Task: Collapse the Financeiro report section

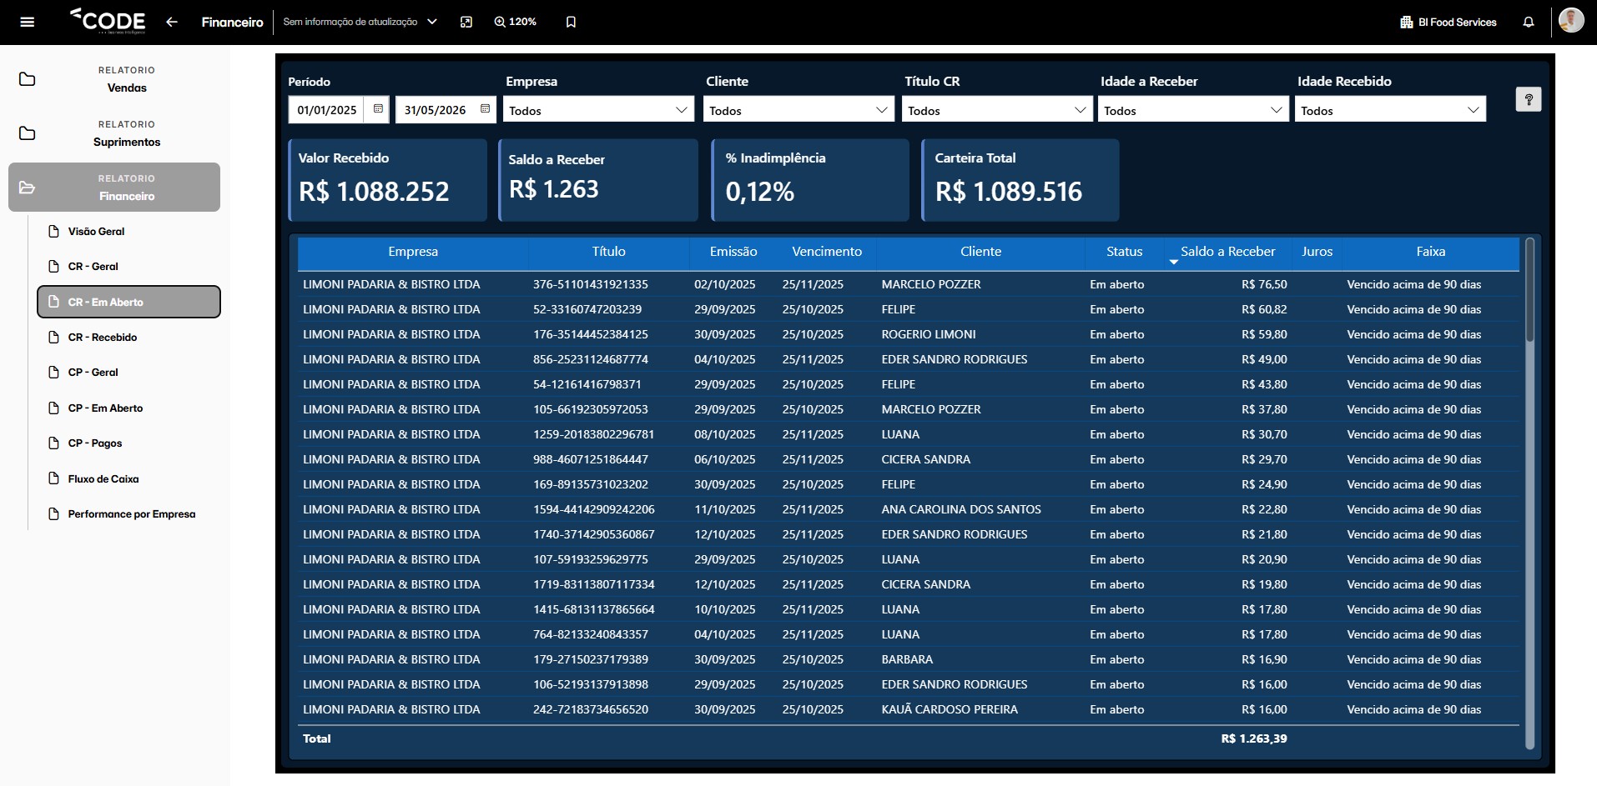Action: point(114,187)
